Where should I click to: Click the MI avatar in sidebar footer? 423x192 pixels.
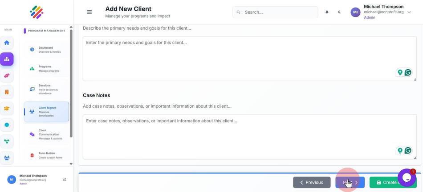12,180
